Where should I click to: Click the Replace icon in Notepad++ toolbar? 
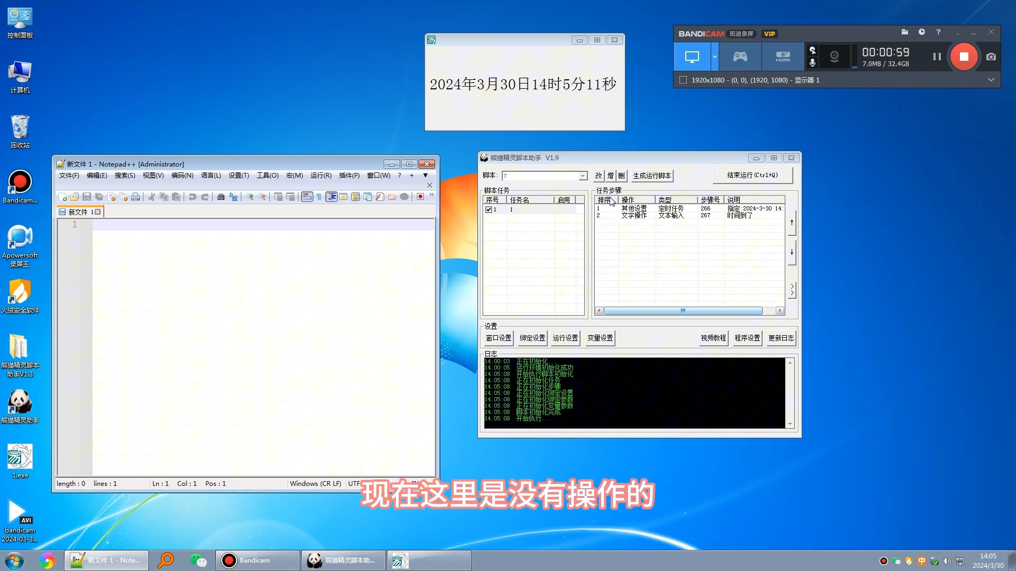pos(233,197)
